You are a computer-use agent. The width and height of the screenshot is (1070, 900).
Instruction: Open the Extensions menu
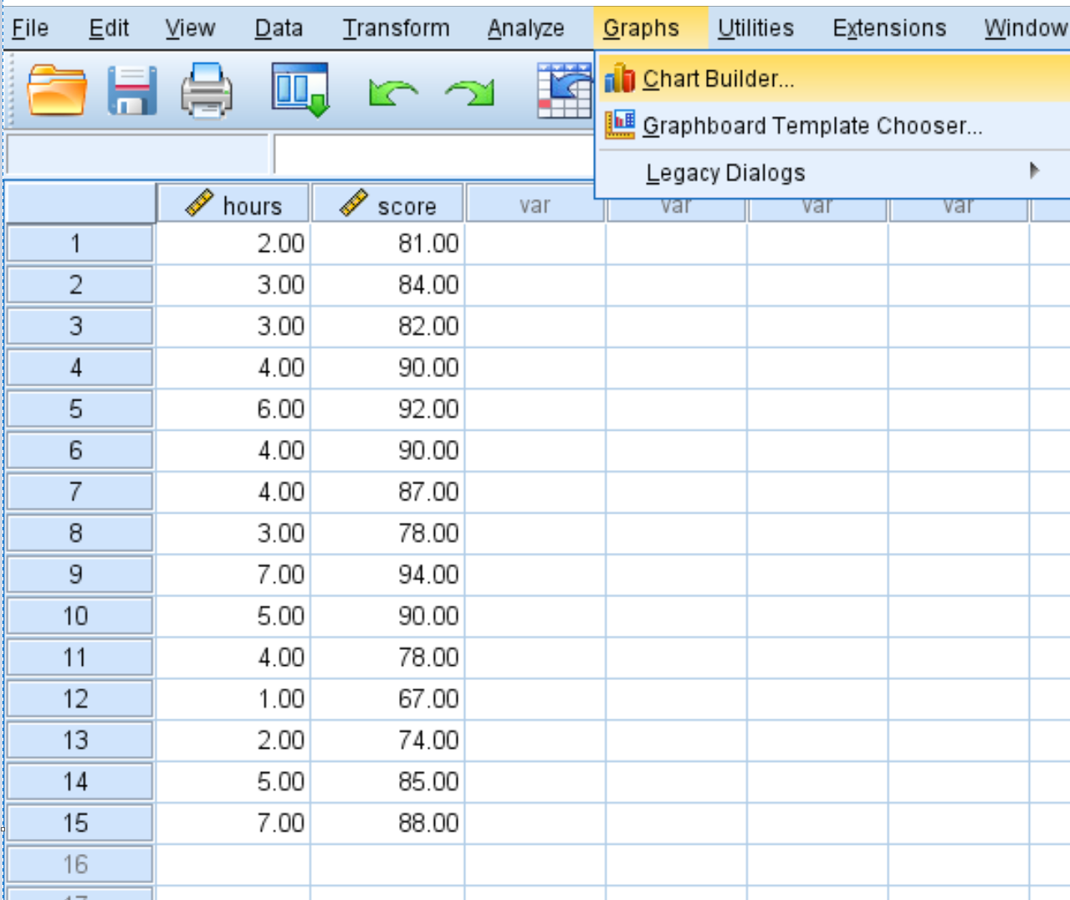889,27
